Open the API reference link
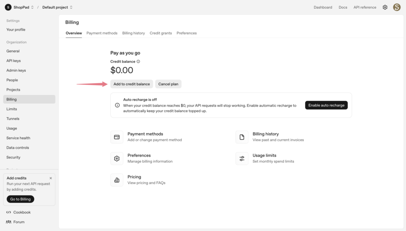Screen dimensions: 406x231 point(364,7)
